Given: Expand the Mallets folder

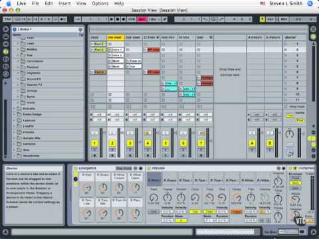Looking at the screenshot, I should pyautogui.click(x=18, y=49).
